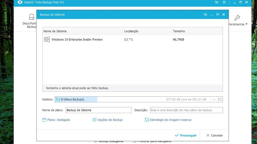The image size is (257, 144).
Task: Open the Ferramentas dropdown arrow
Action: click(247, 24)
